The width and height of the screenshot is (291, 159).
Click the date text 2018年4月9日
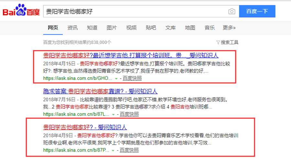pos(58,136)
